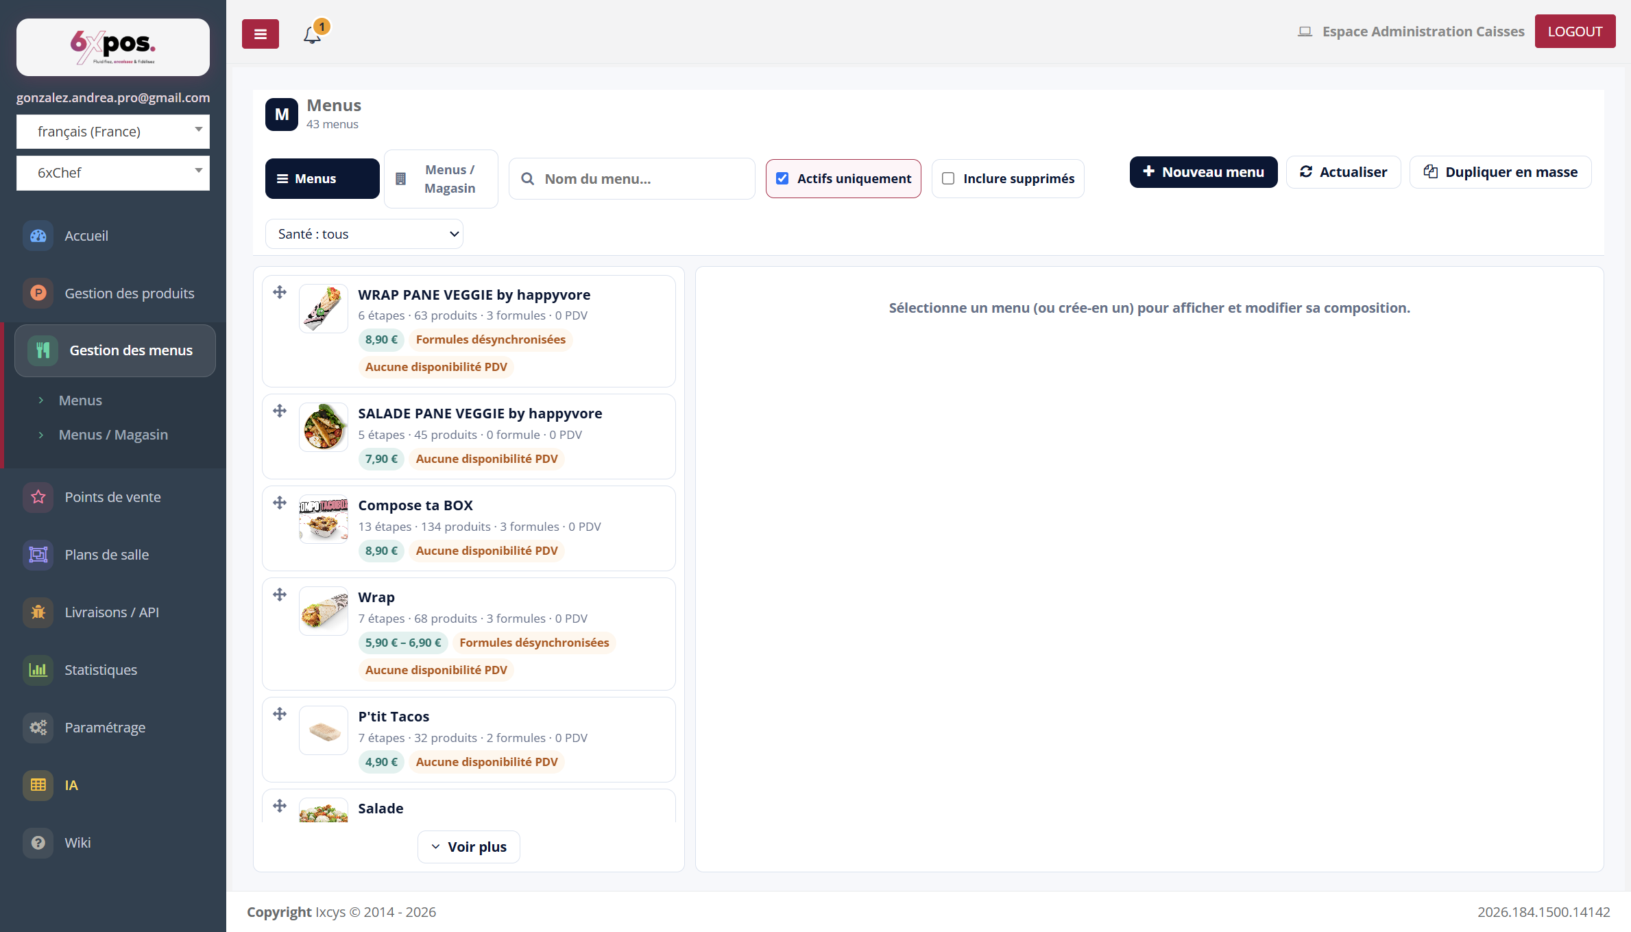
Task: Open the notification bell icon
Action: click(x=313, y=34)
